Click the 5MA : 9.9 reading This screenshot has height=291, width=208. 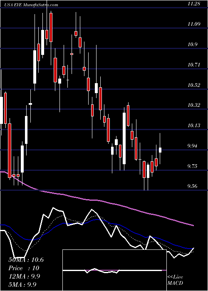(x=22, y=284)
